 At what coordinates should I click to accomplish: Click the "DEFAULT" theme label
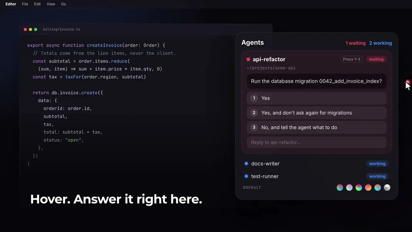tap(252, 188)
